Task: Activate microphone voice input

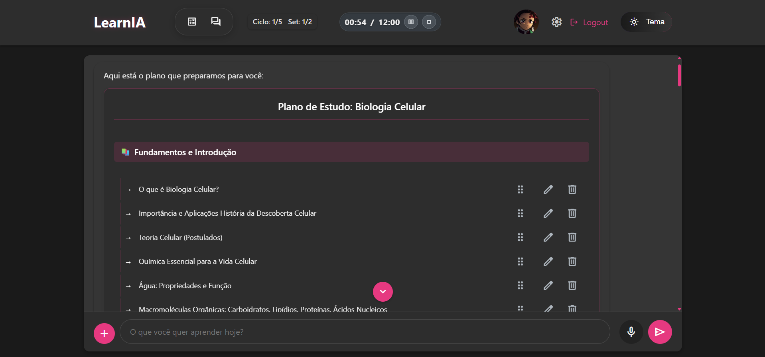Action: pos(631,332)
